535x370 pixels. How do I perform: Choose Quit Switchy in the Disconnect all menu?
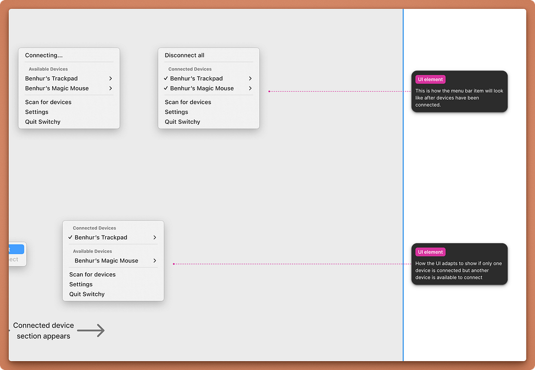pos(182,122)
